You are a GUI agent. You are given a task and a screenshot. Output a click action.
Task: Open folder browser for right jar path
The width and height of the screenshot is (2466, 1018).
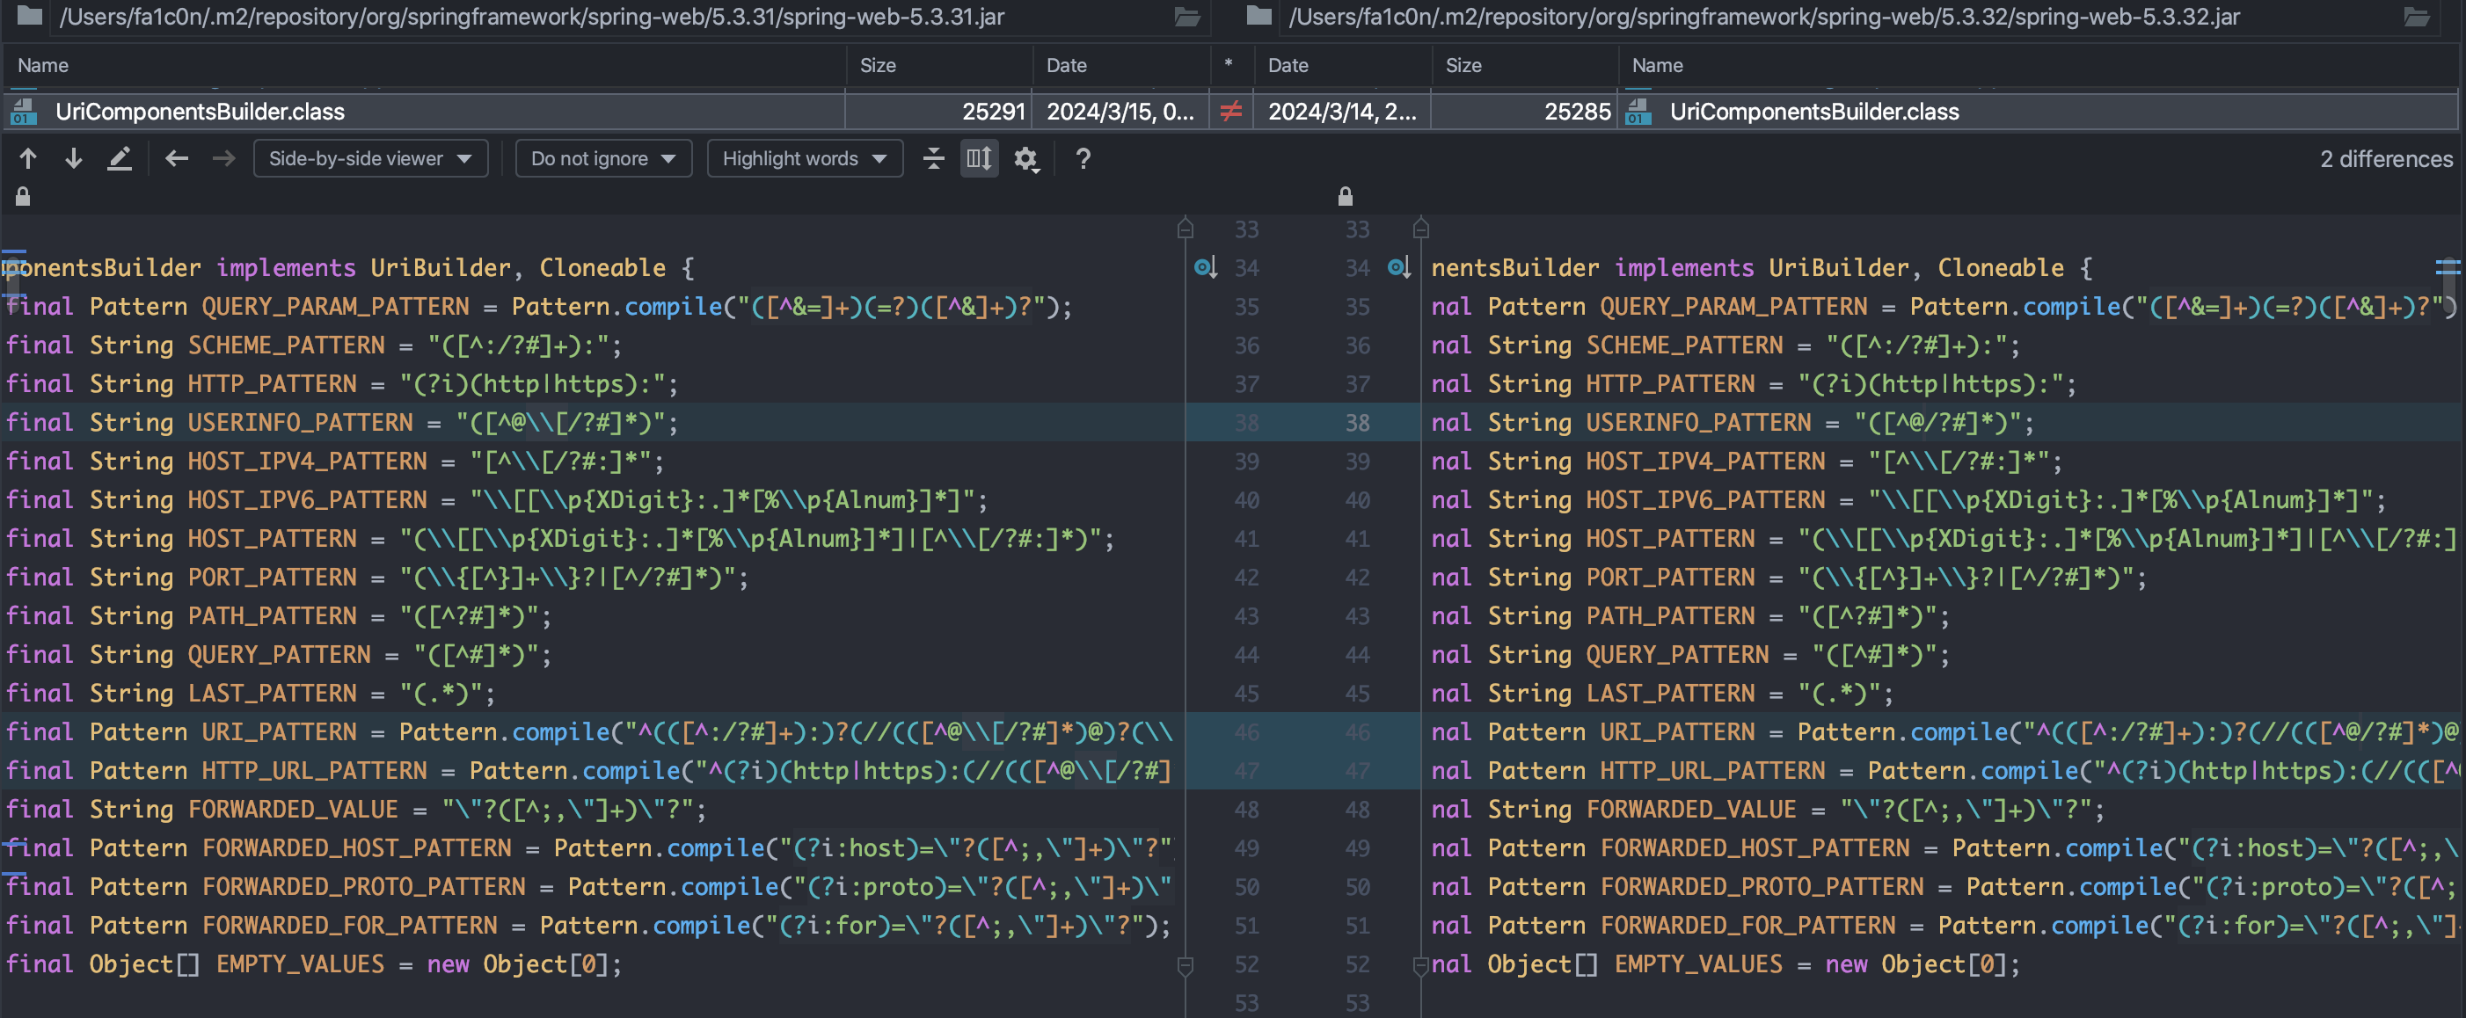[2416, 17]
